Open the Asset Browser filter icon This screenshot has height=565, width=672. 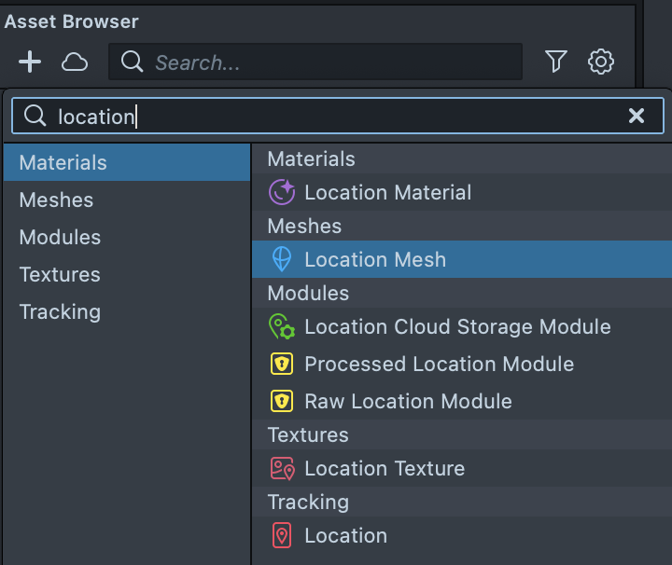(556, 62)
